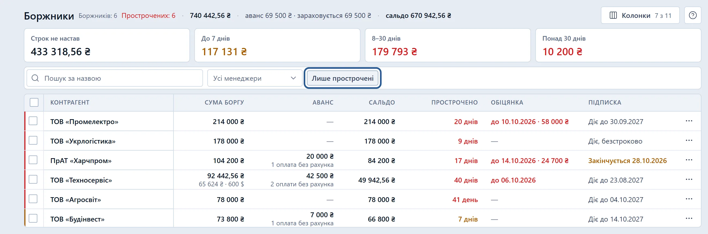Open row actions menu for ПрАТ «Харчпром»
This screenshot has height=234, width=708.
coord(689,160)
